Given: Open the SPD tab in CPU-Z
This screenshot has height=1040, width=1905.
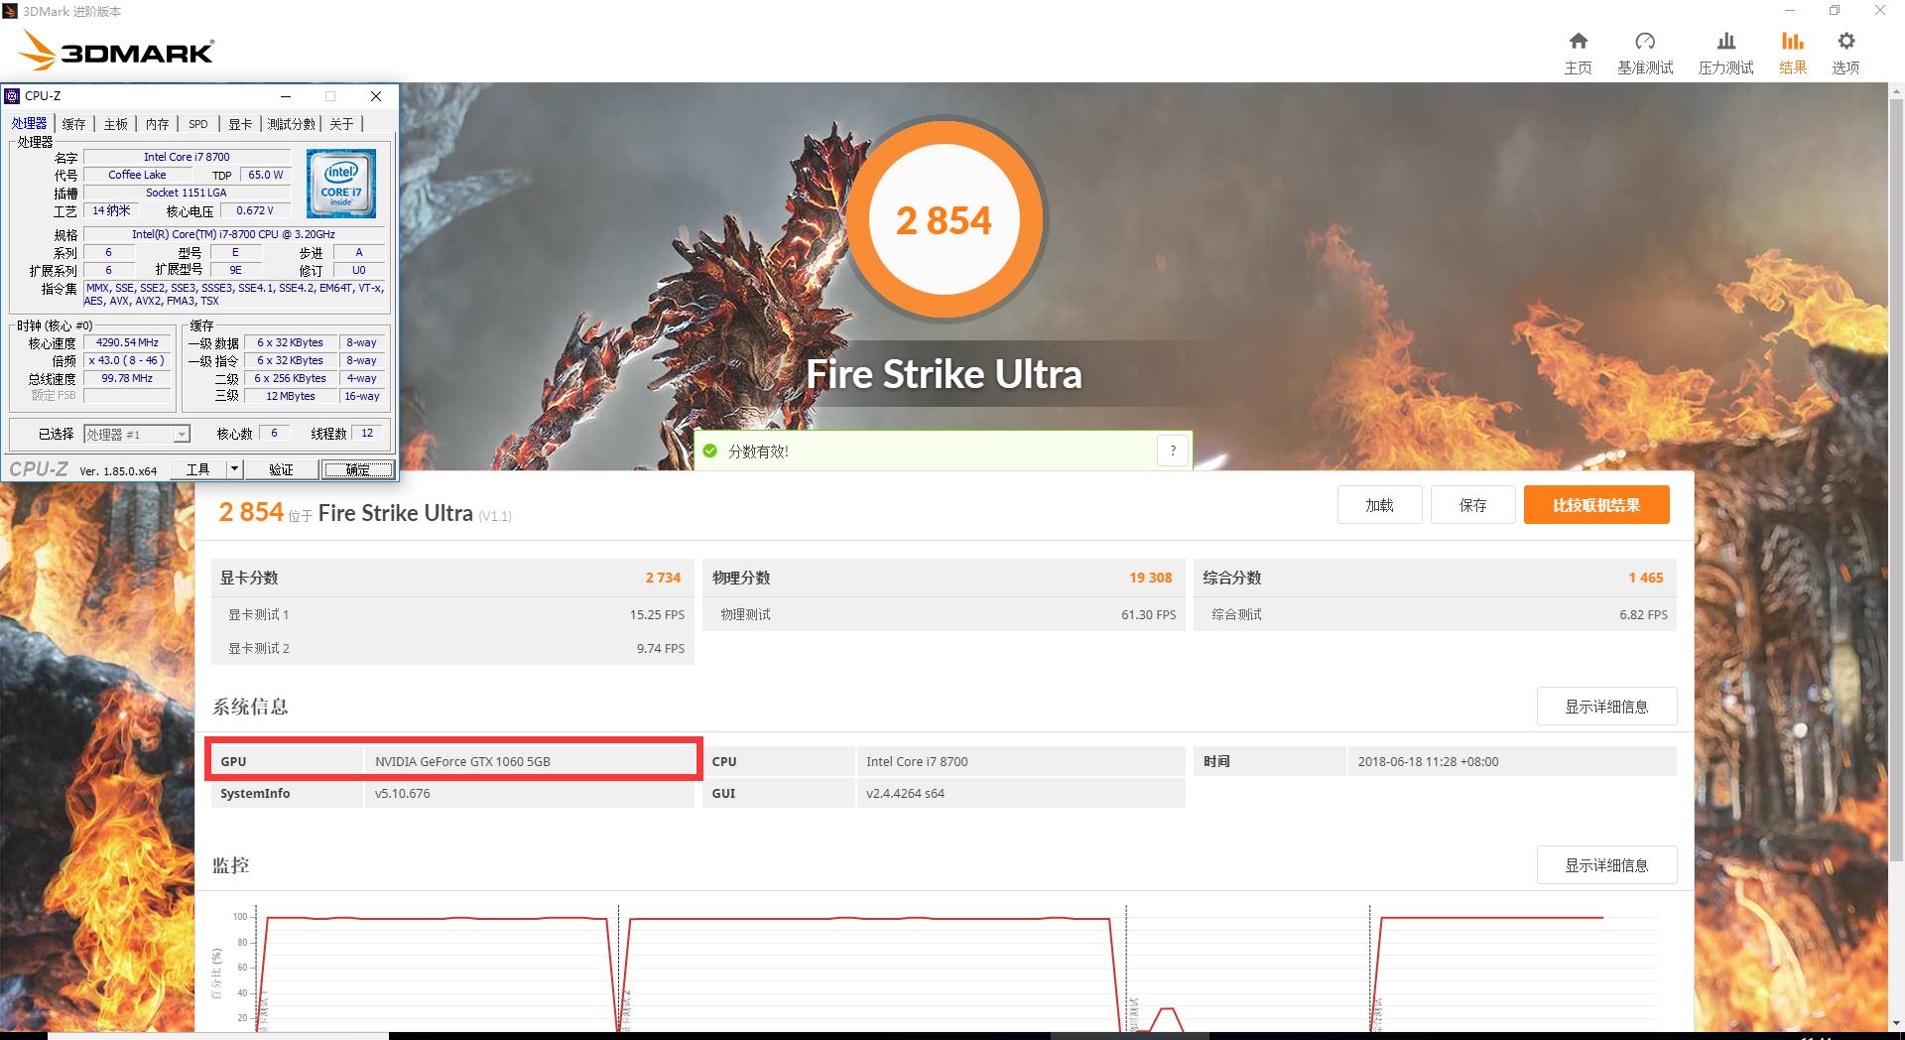Looking at the screenshot, I should [197, 123].
